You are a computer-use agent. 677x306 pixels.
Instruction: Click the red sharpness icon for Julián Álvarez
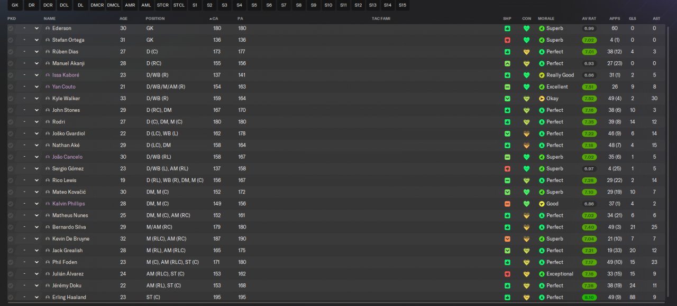507,274
